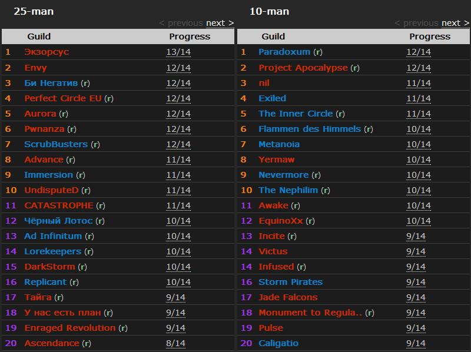View Caligatio's 9/14 progress

point(416,343)
